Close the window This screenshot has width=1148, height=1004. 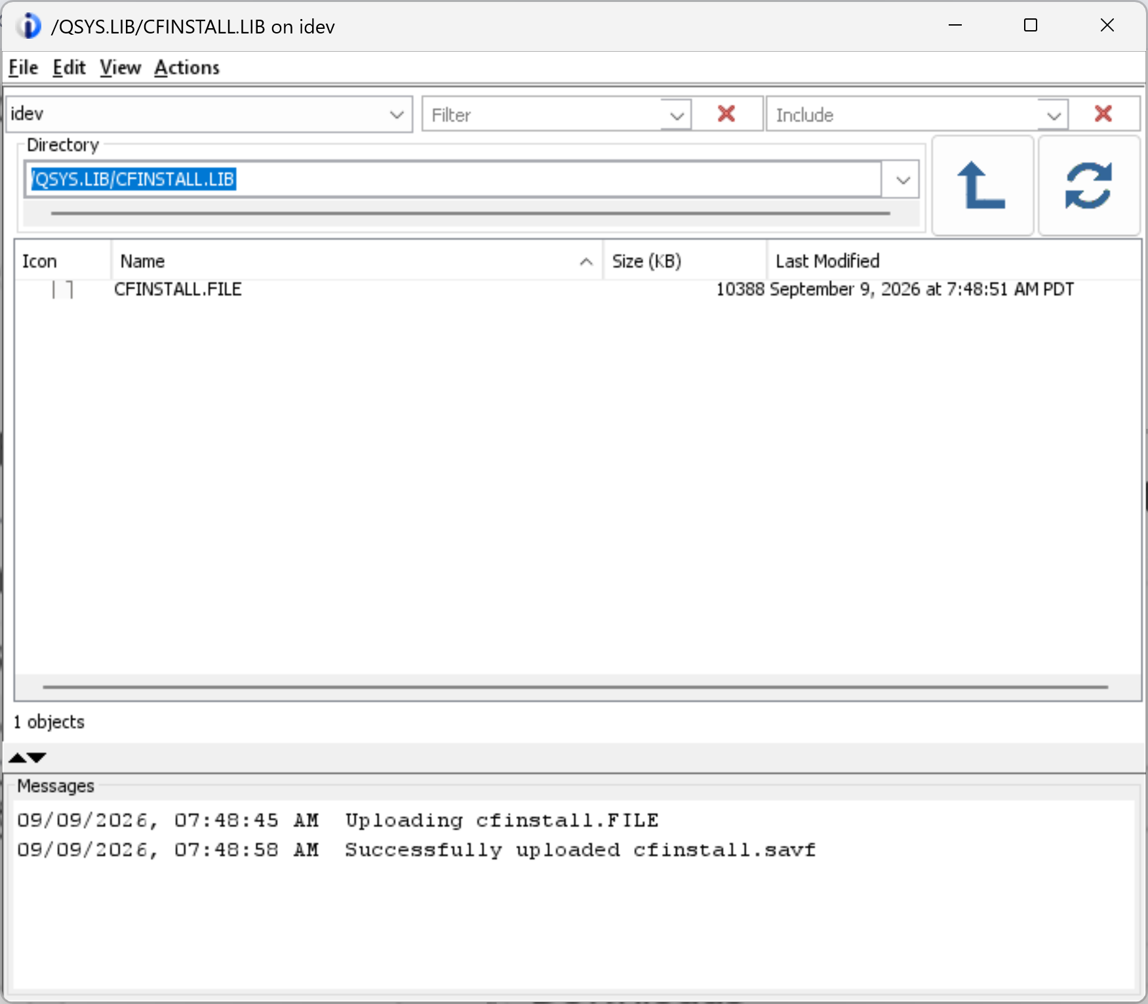coord(1107,26)
